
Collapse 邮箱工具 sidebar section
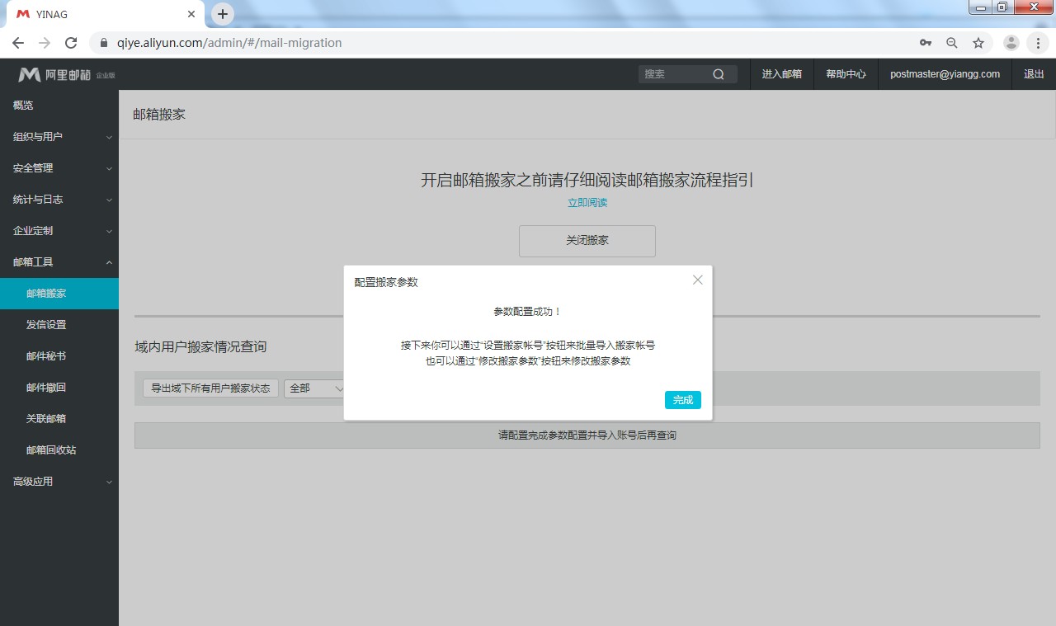click(59, 262)
